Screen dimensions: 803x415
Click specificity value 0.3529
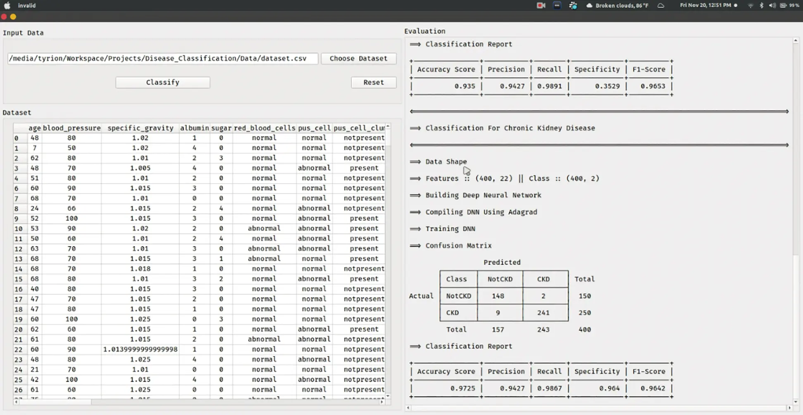pos(608,86)
